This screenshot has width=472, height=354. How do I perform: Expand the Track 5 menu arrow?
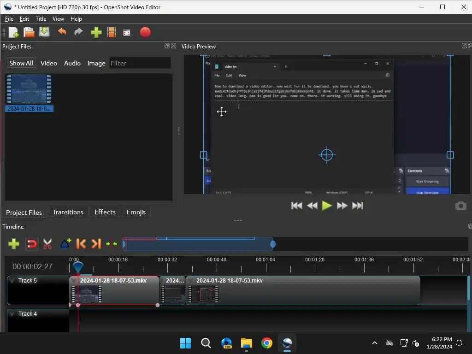(12, 281)
